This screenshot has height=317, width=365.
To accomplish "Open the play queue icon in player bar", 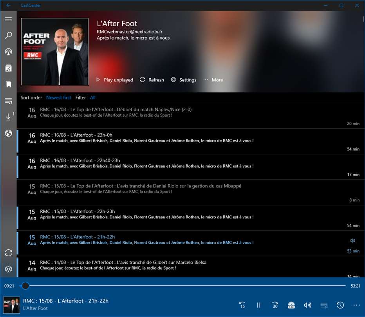I will click(324, 305).
